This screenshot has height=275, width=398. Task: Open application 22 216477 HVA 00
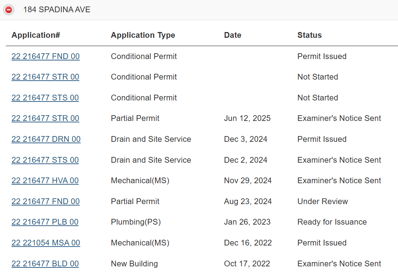[45, 181]
